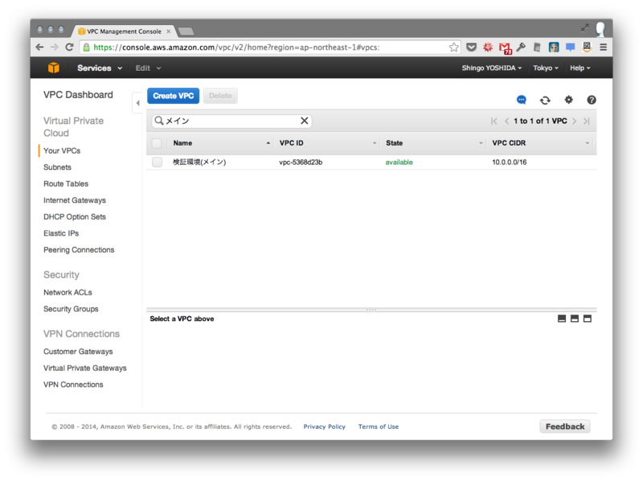Sort by the Name column header
This screenshot has width=643, height=482.
220,143
